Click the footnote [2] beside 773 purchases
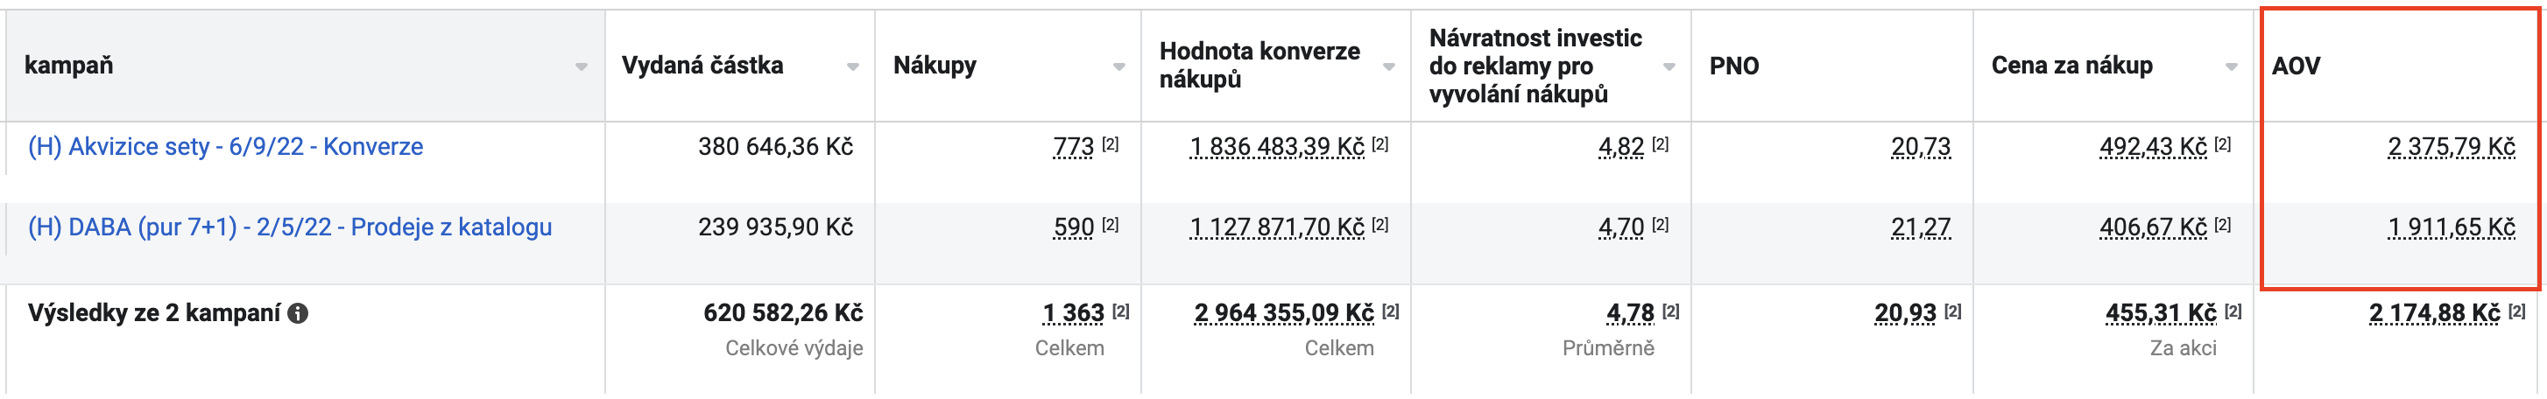 point(1111,144)
